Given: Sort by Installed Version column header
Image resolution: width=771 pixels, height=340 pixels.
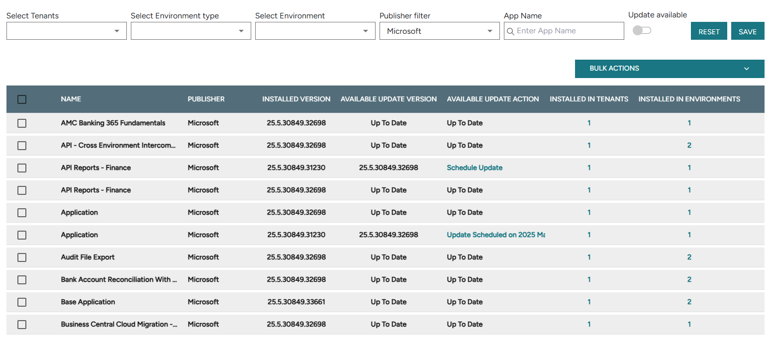Looking at the screenshot, I should 296,99.
